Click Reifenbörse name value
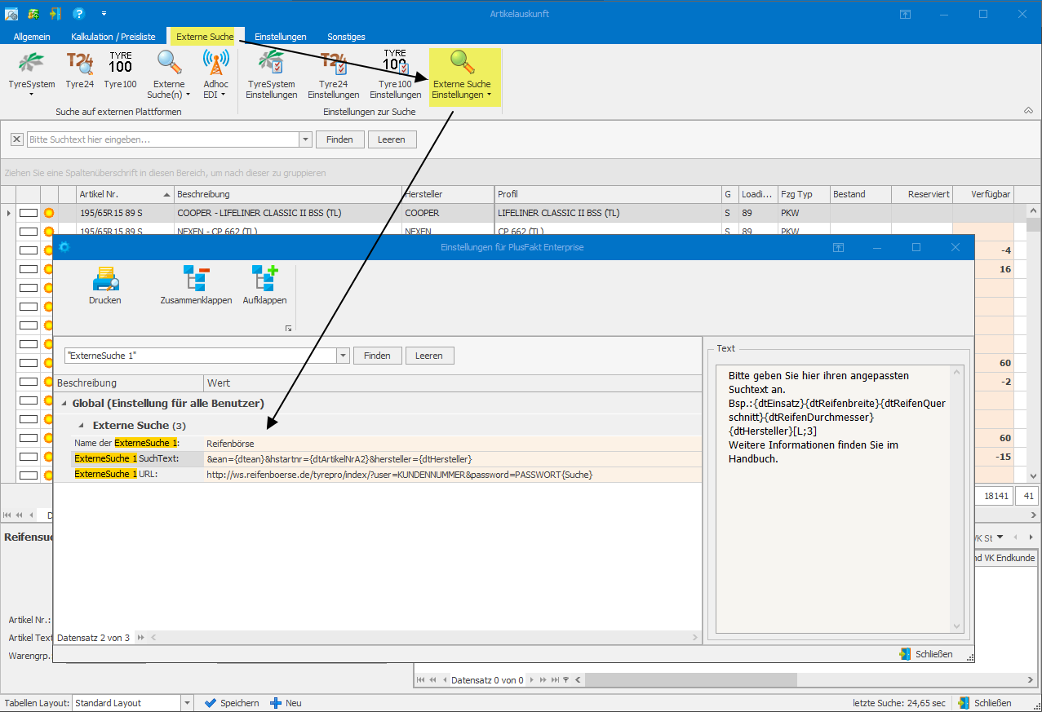This screenshot has width=1042, height=712. [x=453, y=443]
